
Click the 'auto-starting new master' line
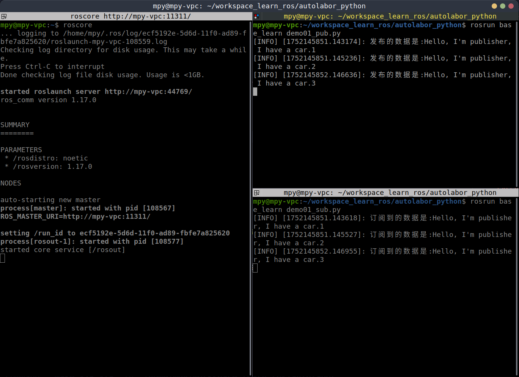[50, 200]
